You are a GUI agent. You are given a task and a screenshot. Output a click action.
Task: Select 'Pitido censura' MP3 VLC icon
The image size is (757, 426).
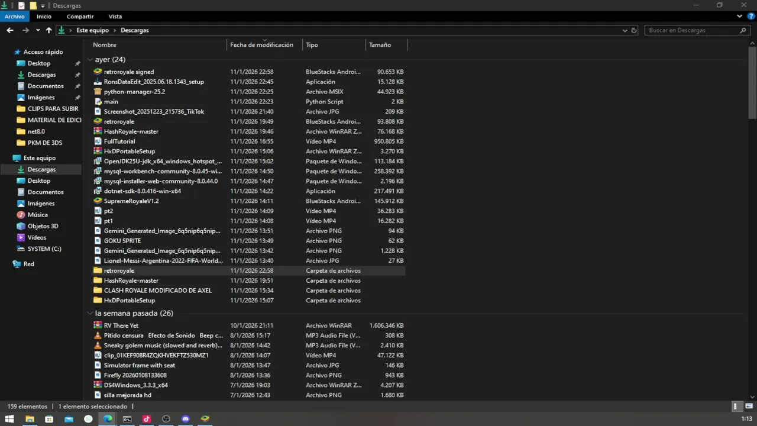coord(98,335)
